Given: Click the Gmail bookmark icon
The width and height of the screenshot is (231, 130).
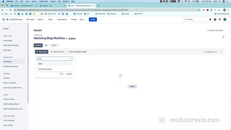Looking at the screenshot, I should [15, 14].
